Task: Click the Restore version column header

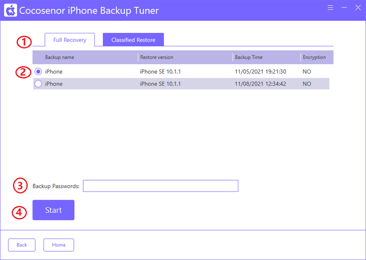Action: click(157, 57)
